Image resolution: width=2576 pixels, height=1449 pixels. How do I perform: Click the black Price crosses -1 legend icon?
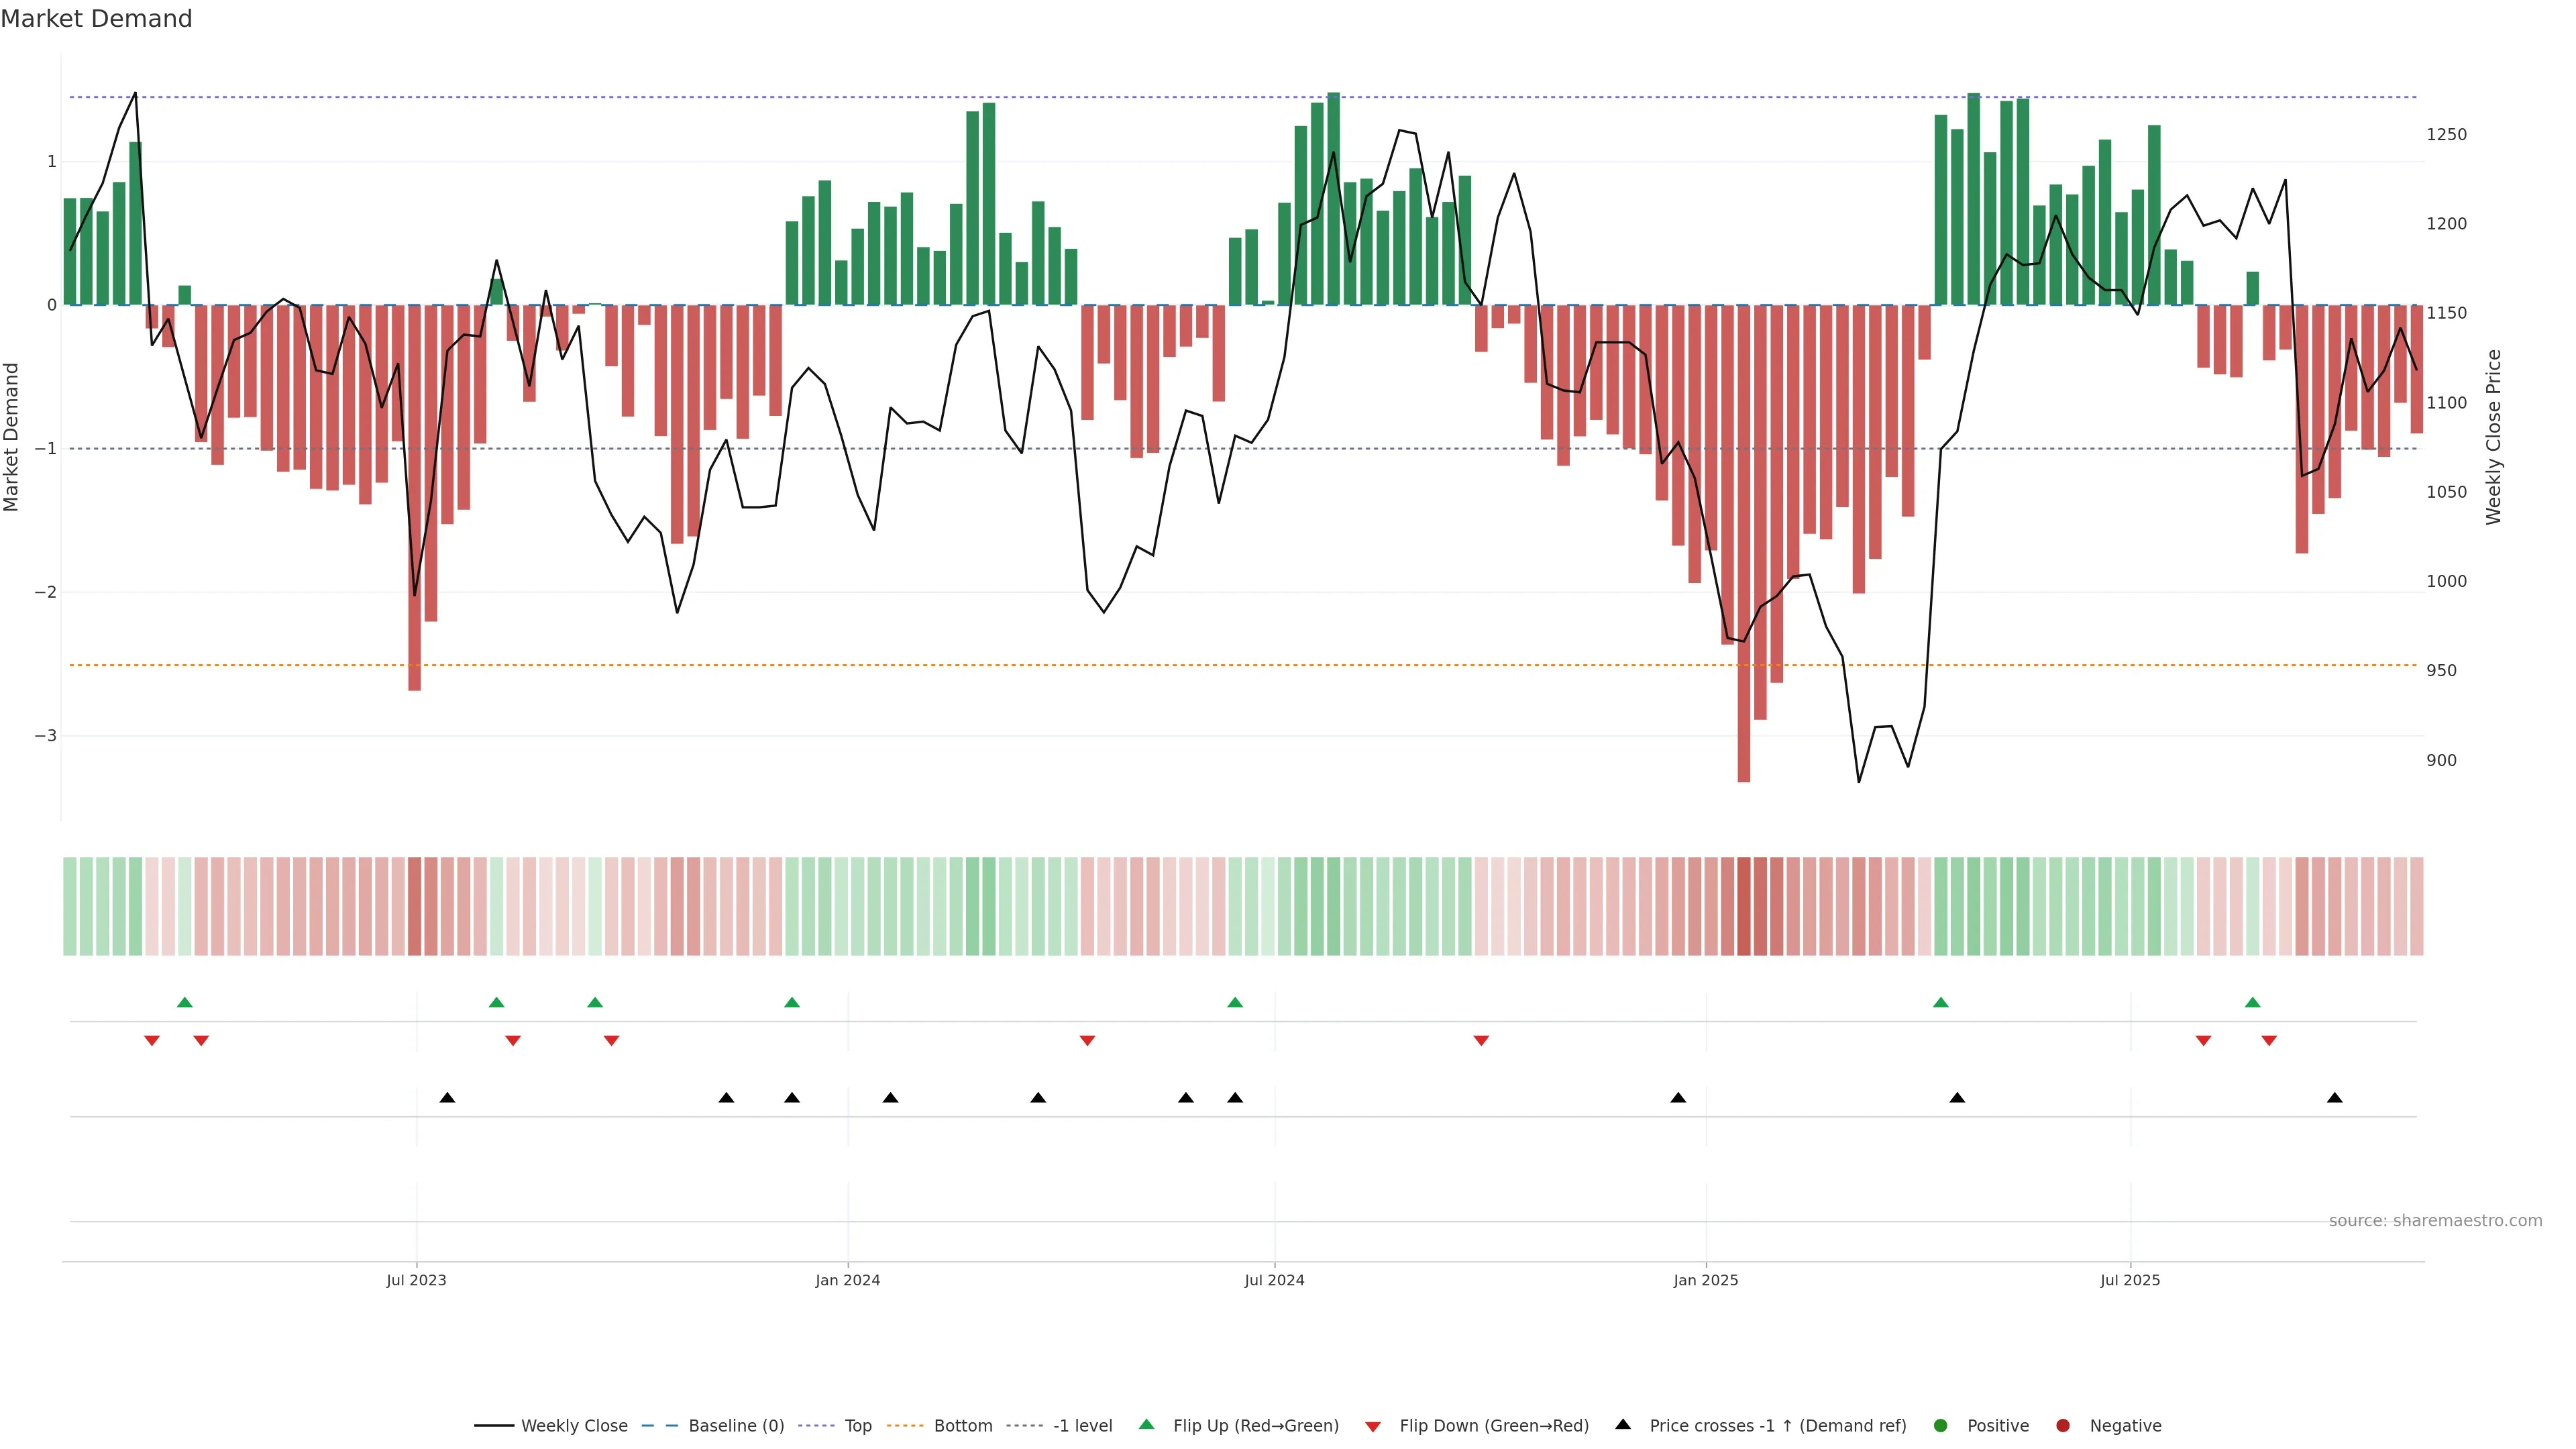click(x=1623, y=1424)
